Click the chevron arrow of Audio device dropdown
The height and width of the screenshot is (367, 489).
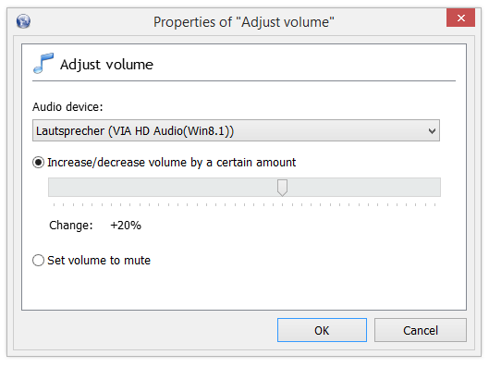point(432,131)
